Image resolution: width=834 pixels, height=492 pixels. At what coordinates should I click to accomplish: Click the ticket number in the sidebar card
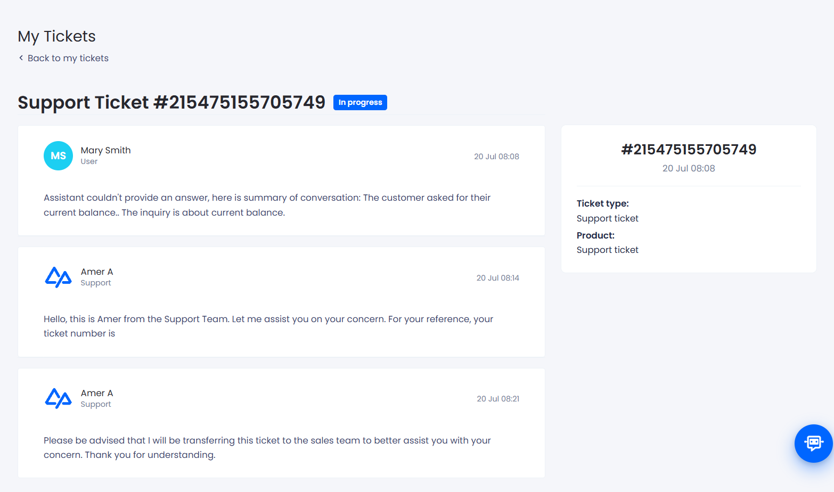[689, 150]
